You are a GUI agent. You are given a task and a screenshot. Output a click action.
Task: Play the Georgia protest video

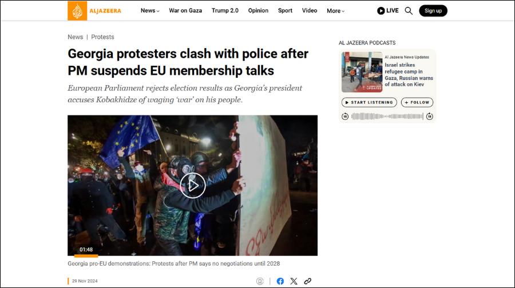[x=193, y=185]
